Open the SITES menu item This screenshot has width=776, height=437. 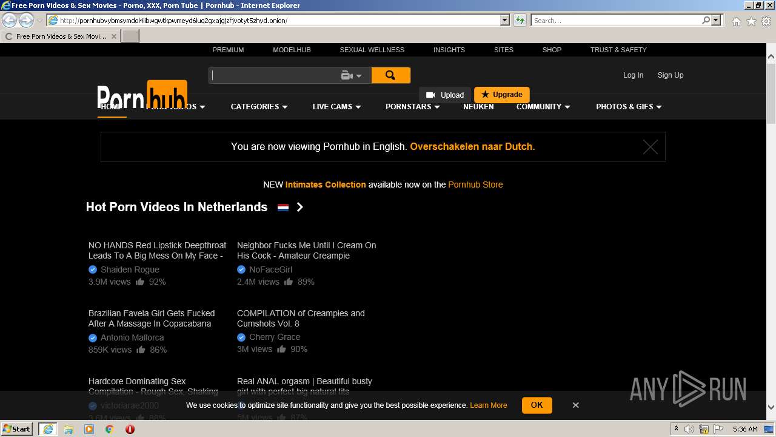click(504, 50)
